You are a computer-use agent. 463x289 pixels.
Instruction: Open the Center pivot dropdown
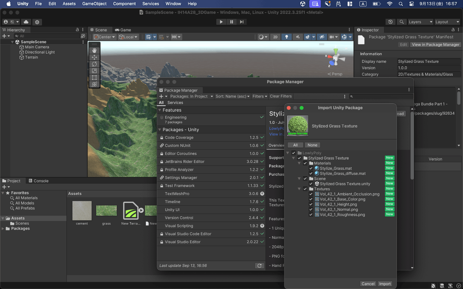[105, 37]
